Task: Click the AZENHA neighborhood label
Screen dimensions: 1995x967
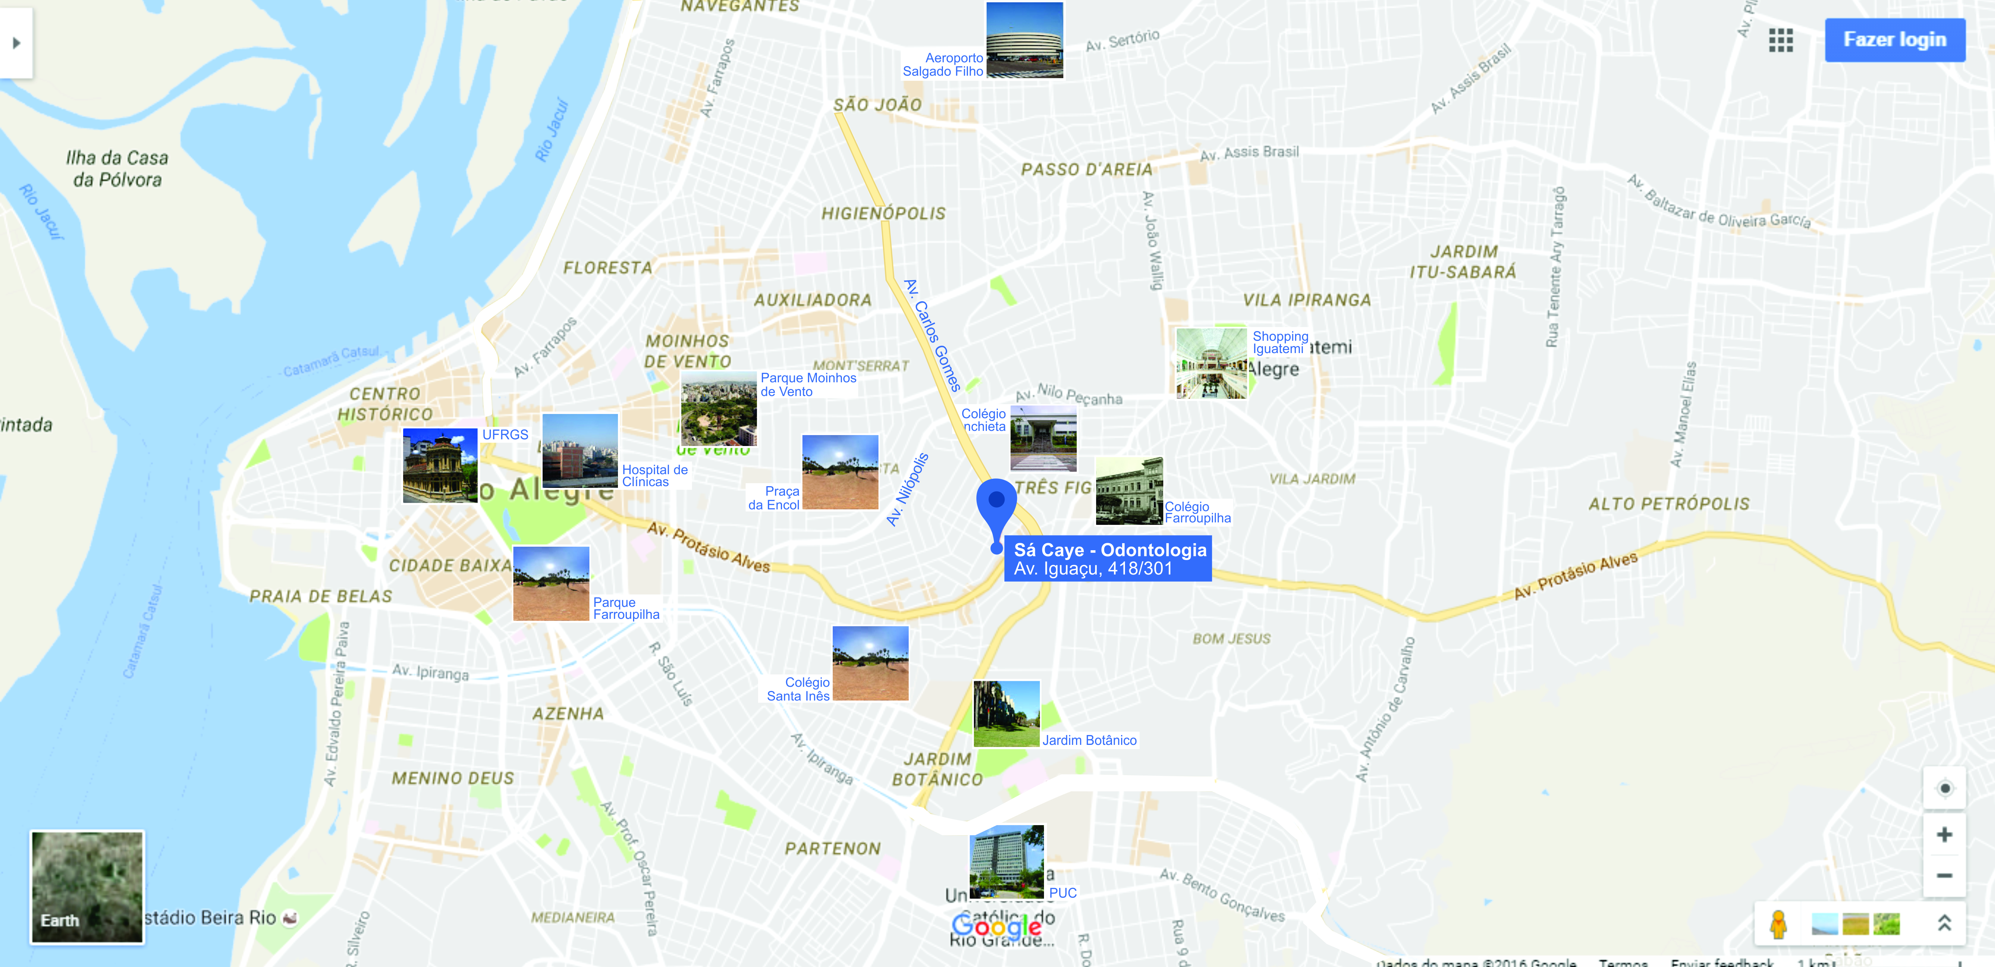Action: pyautogui.click(x=568, y=714)
